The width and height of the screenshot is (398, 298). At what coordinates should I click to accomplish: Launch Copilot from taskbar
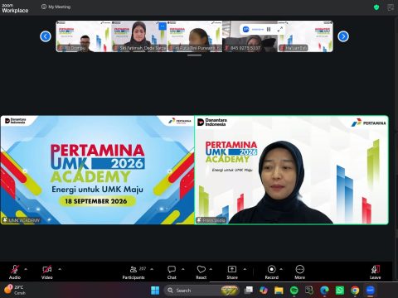tap(264, 291)
